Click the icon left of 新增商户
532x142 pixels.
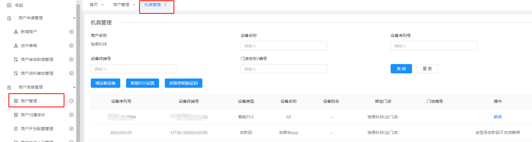pos(16,32)
